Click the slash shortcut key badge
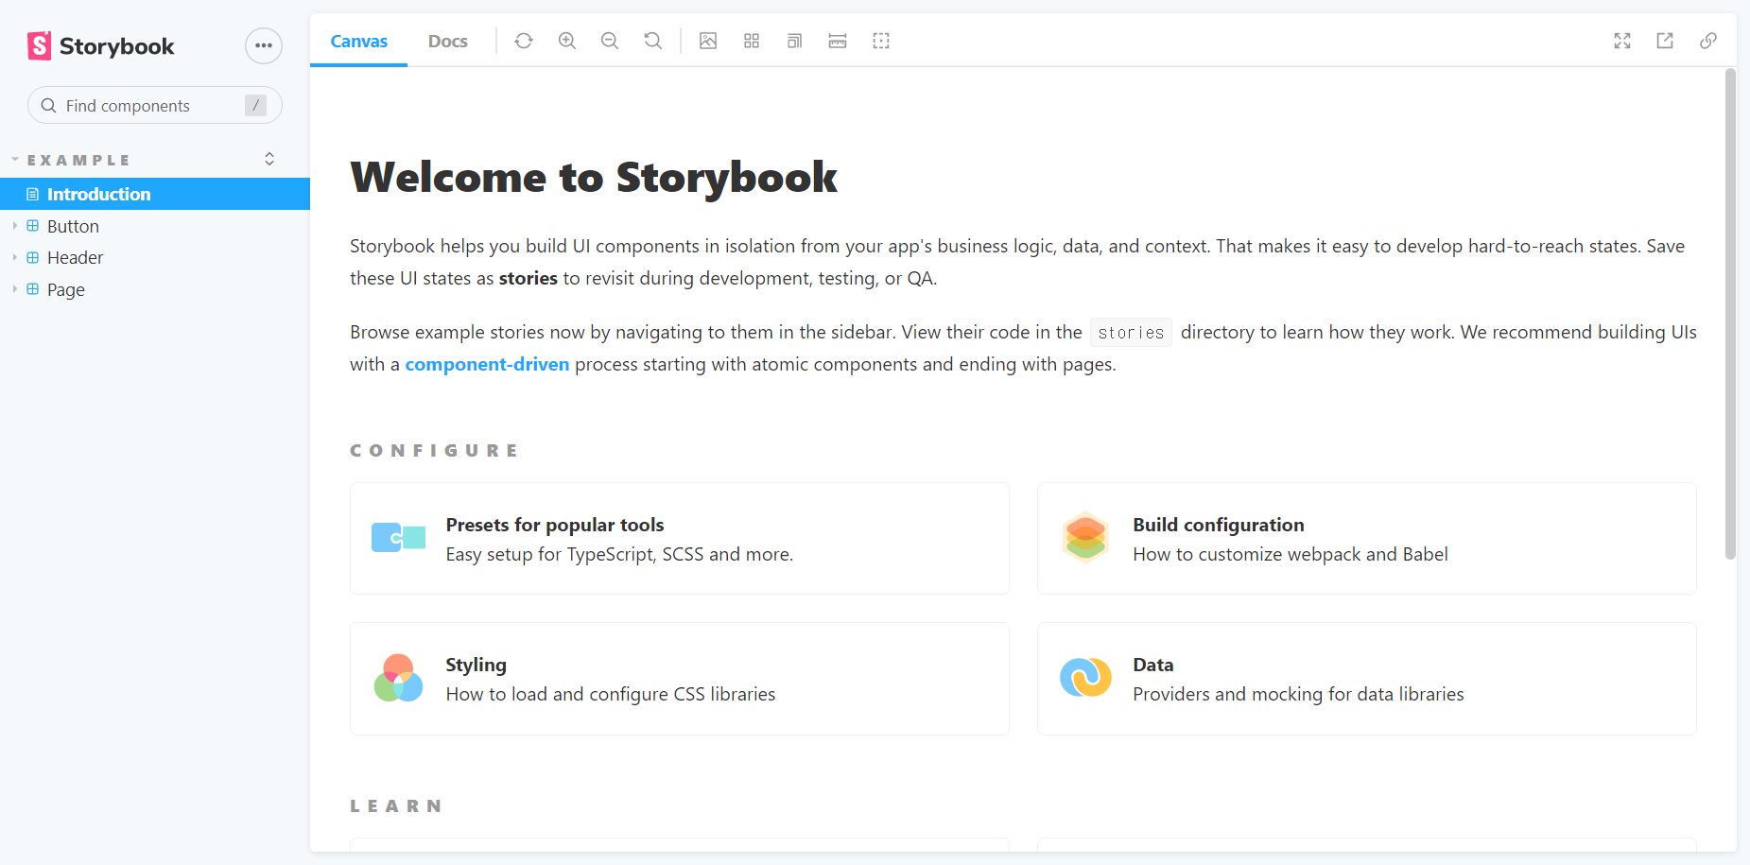The height and width of the screenshot is (865, 1750). (x=255, y=105)
